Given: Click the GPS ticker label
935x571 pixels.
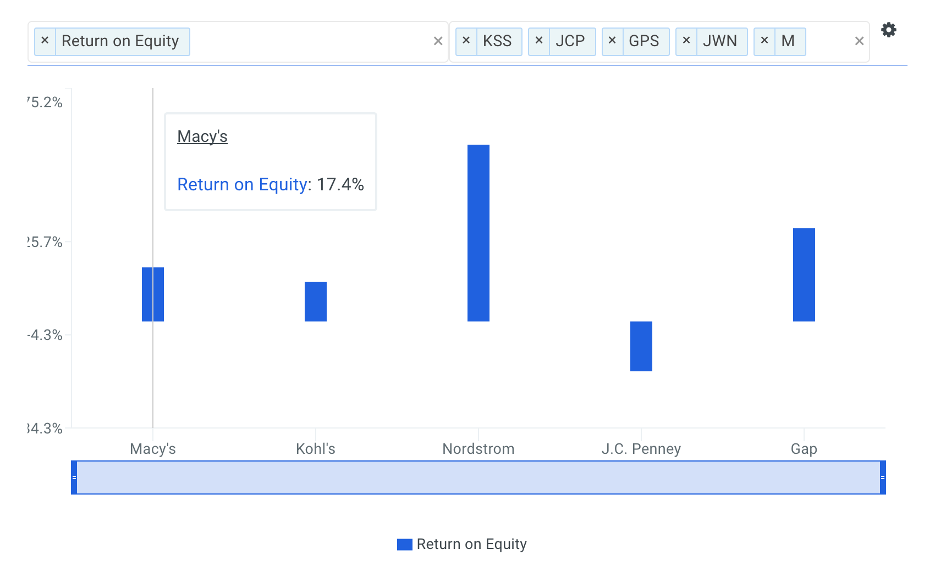Looking at the screenshot, I should pyautogui.click(x=644, y=41).
